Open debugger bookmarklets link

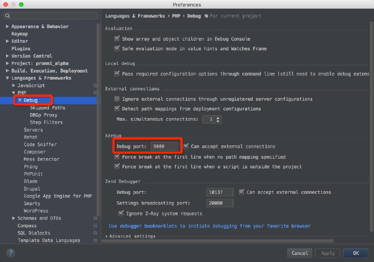point(210,226)
